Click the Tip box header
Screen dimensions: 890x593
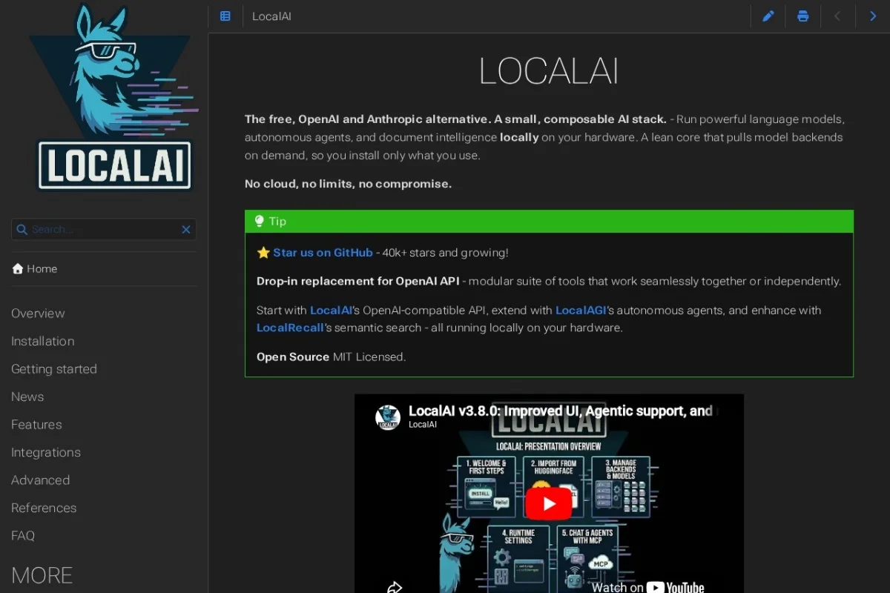549,221
